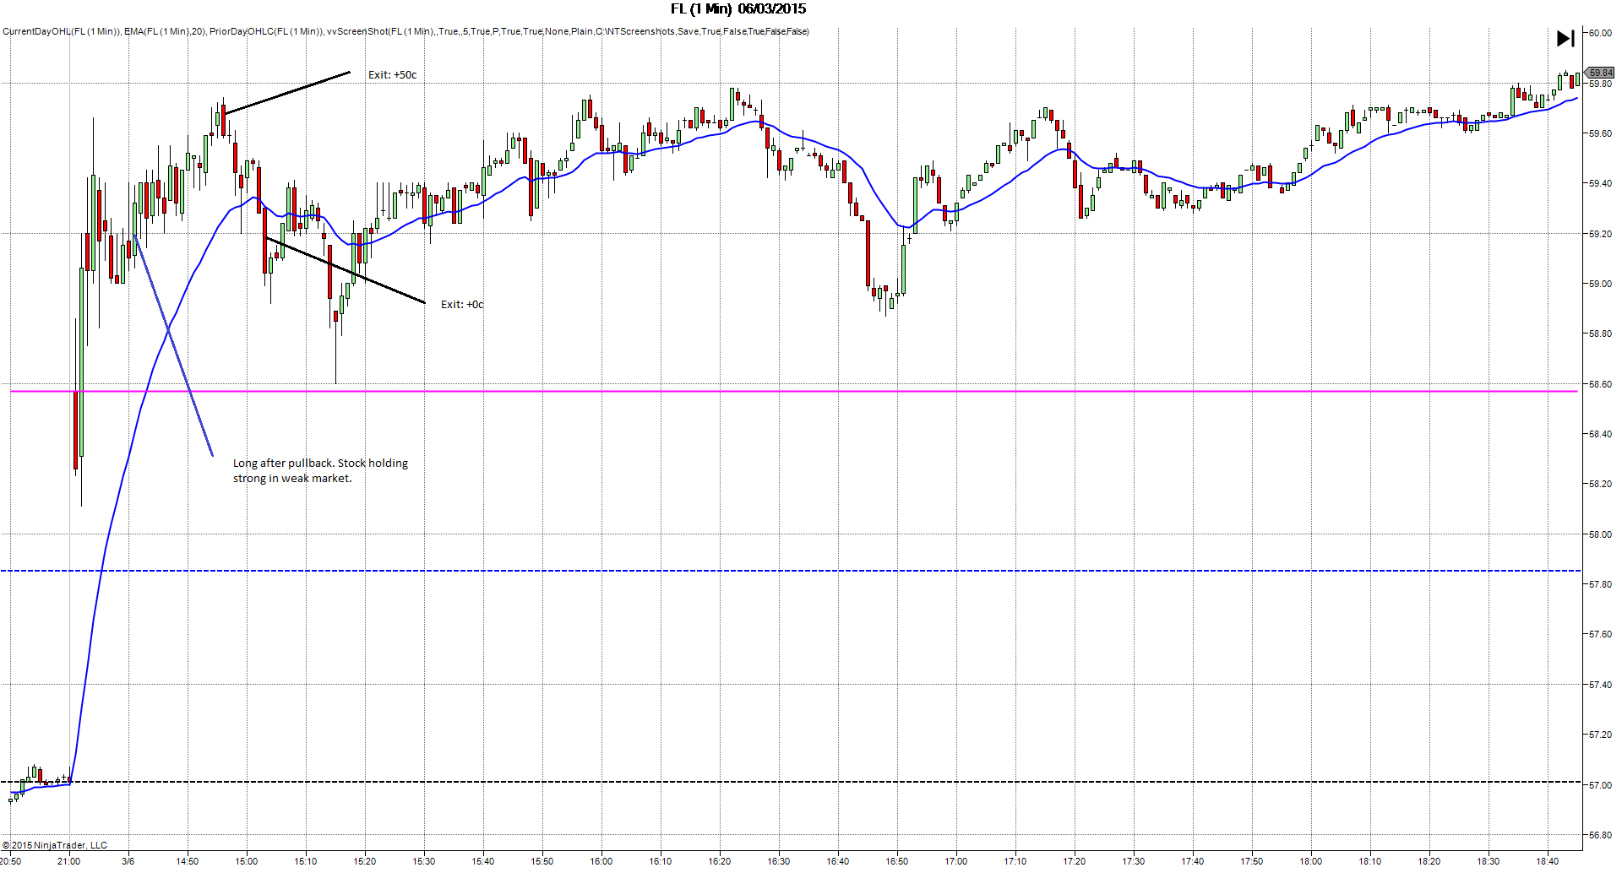
Task: Click the 57.40 price axis label
Action: [x=1600, y=685]
